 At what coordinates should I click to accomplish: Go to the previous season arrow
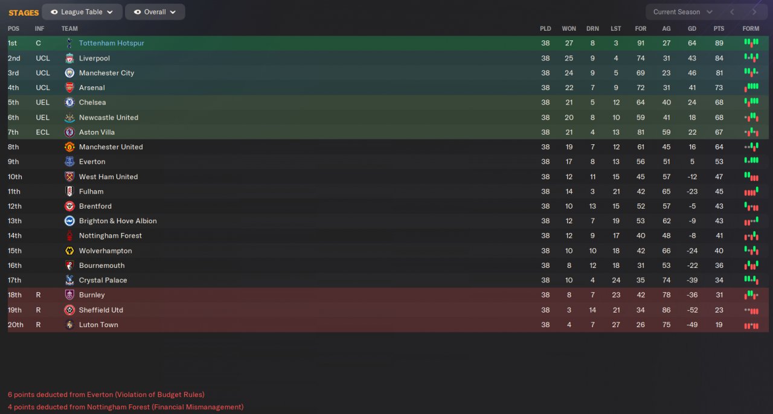(732, 12)
